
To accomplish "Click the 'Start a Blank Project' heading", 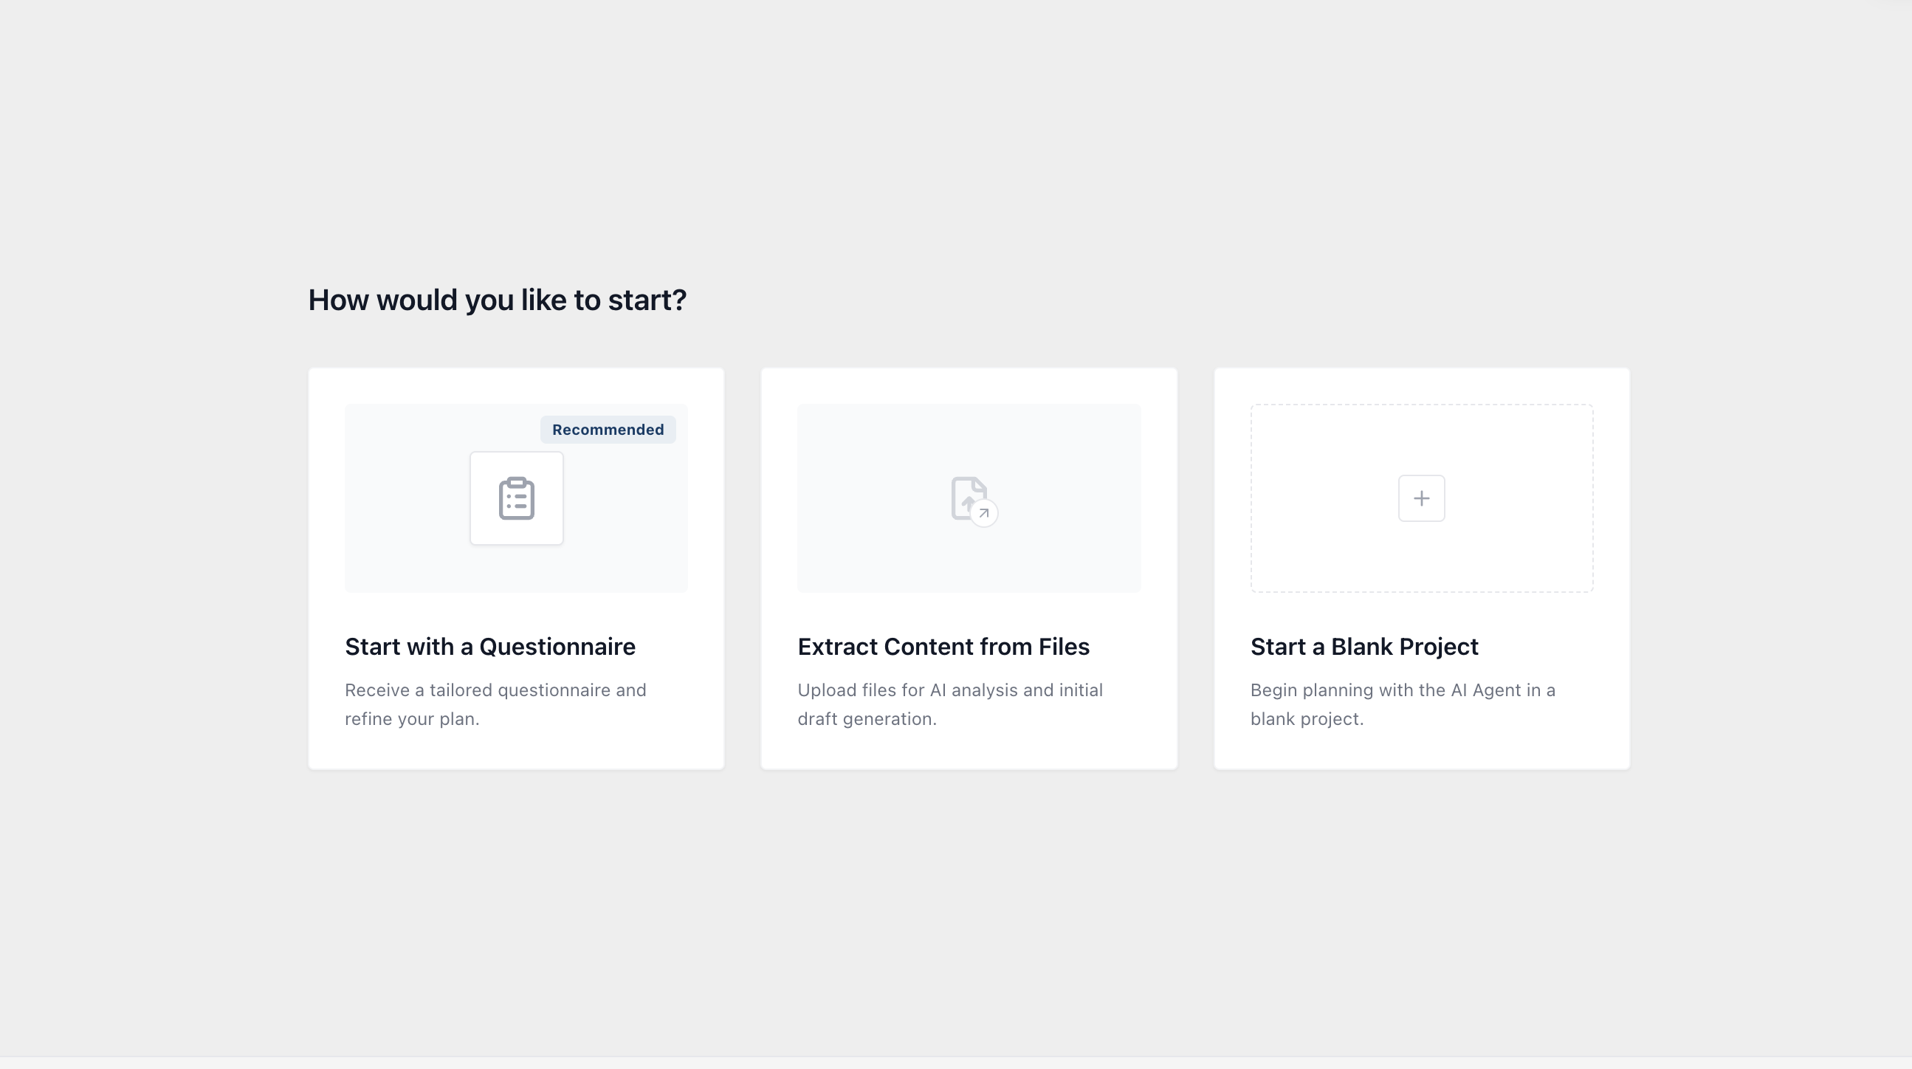I will point(1364,647).
